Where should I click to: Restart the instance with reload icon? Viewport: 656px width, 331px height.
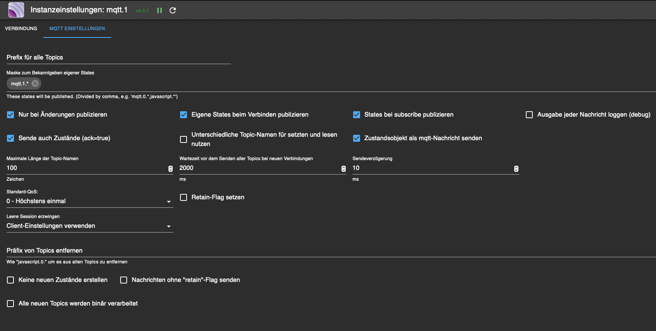(x=173, y=10)
